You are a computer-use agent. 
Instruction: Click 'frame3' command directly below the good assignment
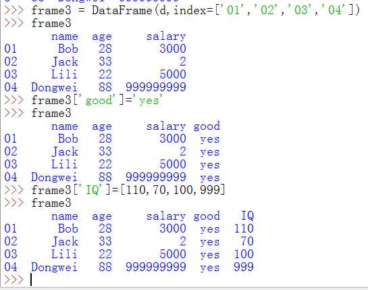click(51, 113)
